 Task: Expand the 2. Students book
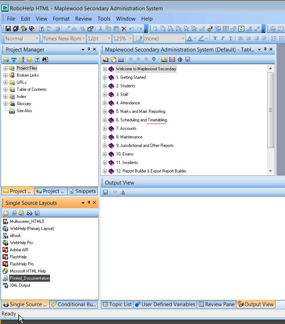point(105,86)
